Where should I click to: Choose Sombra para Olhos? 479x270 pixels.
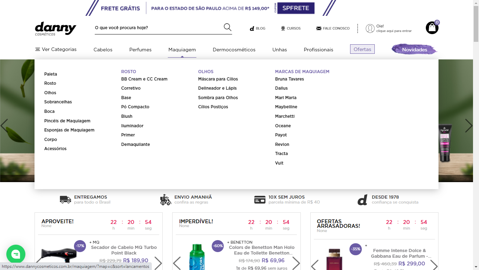point(218,98)
